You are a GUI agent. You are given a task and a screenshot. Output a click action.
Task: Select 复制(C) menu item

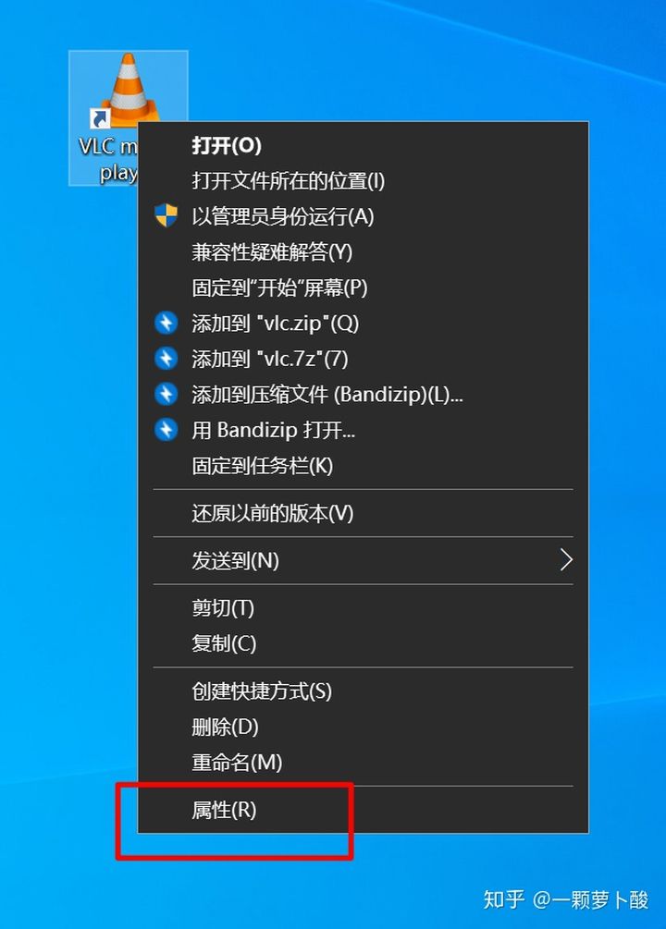(x=363, y=642)
